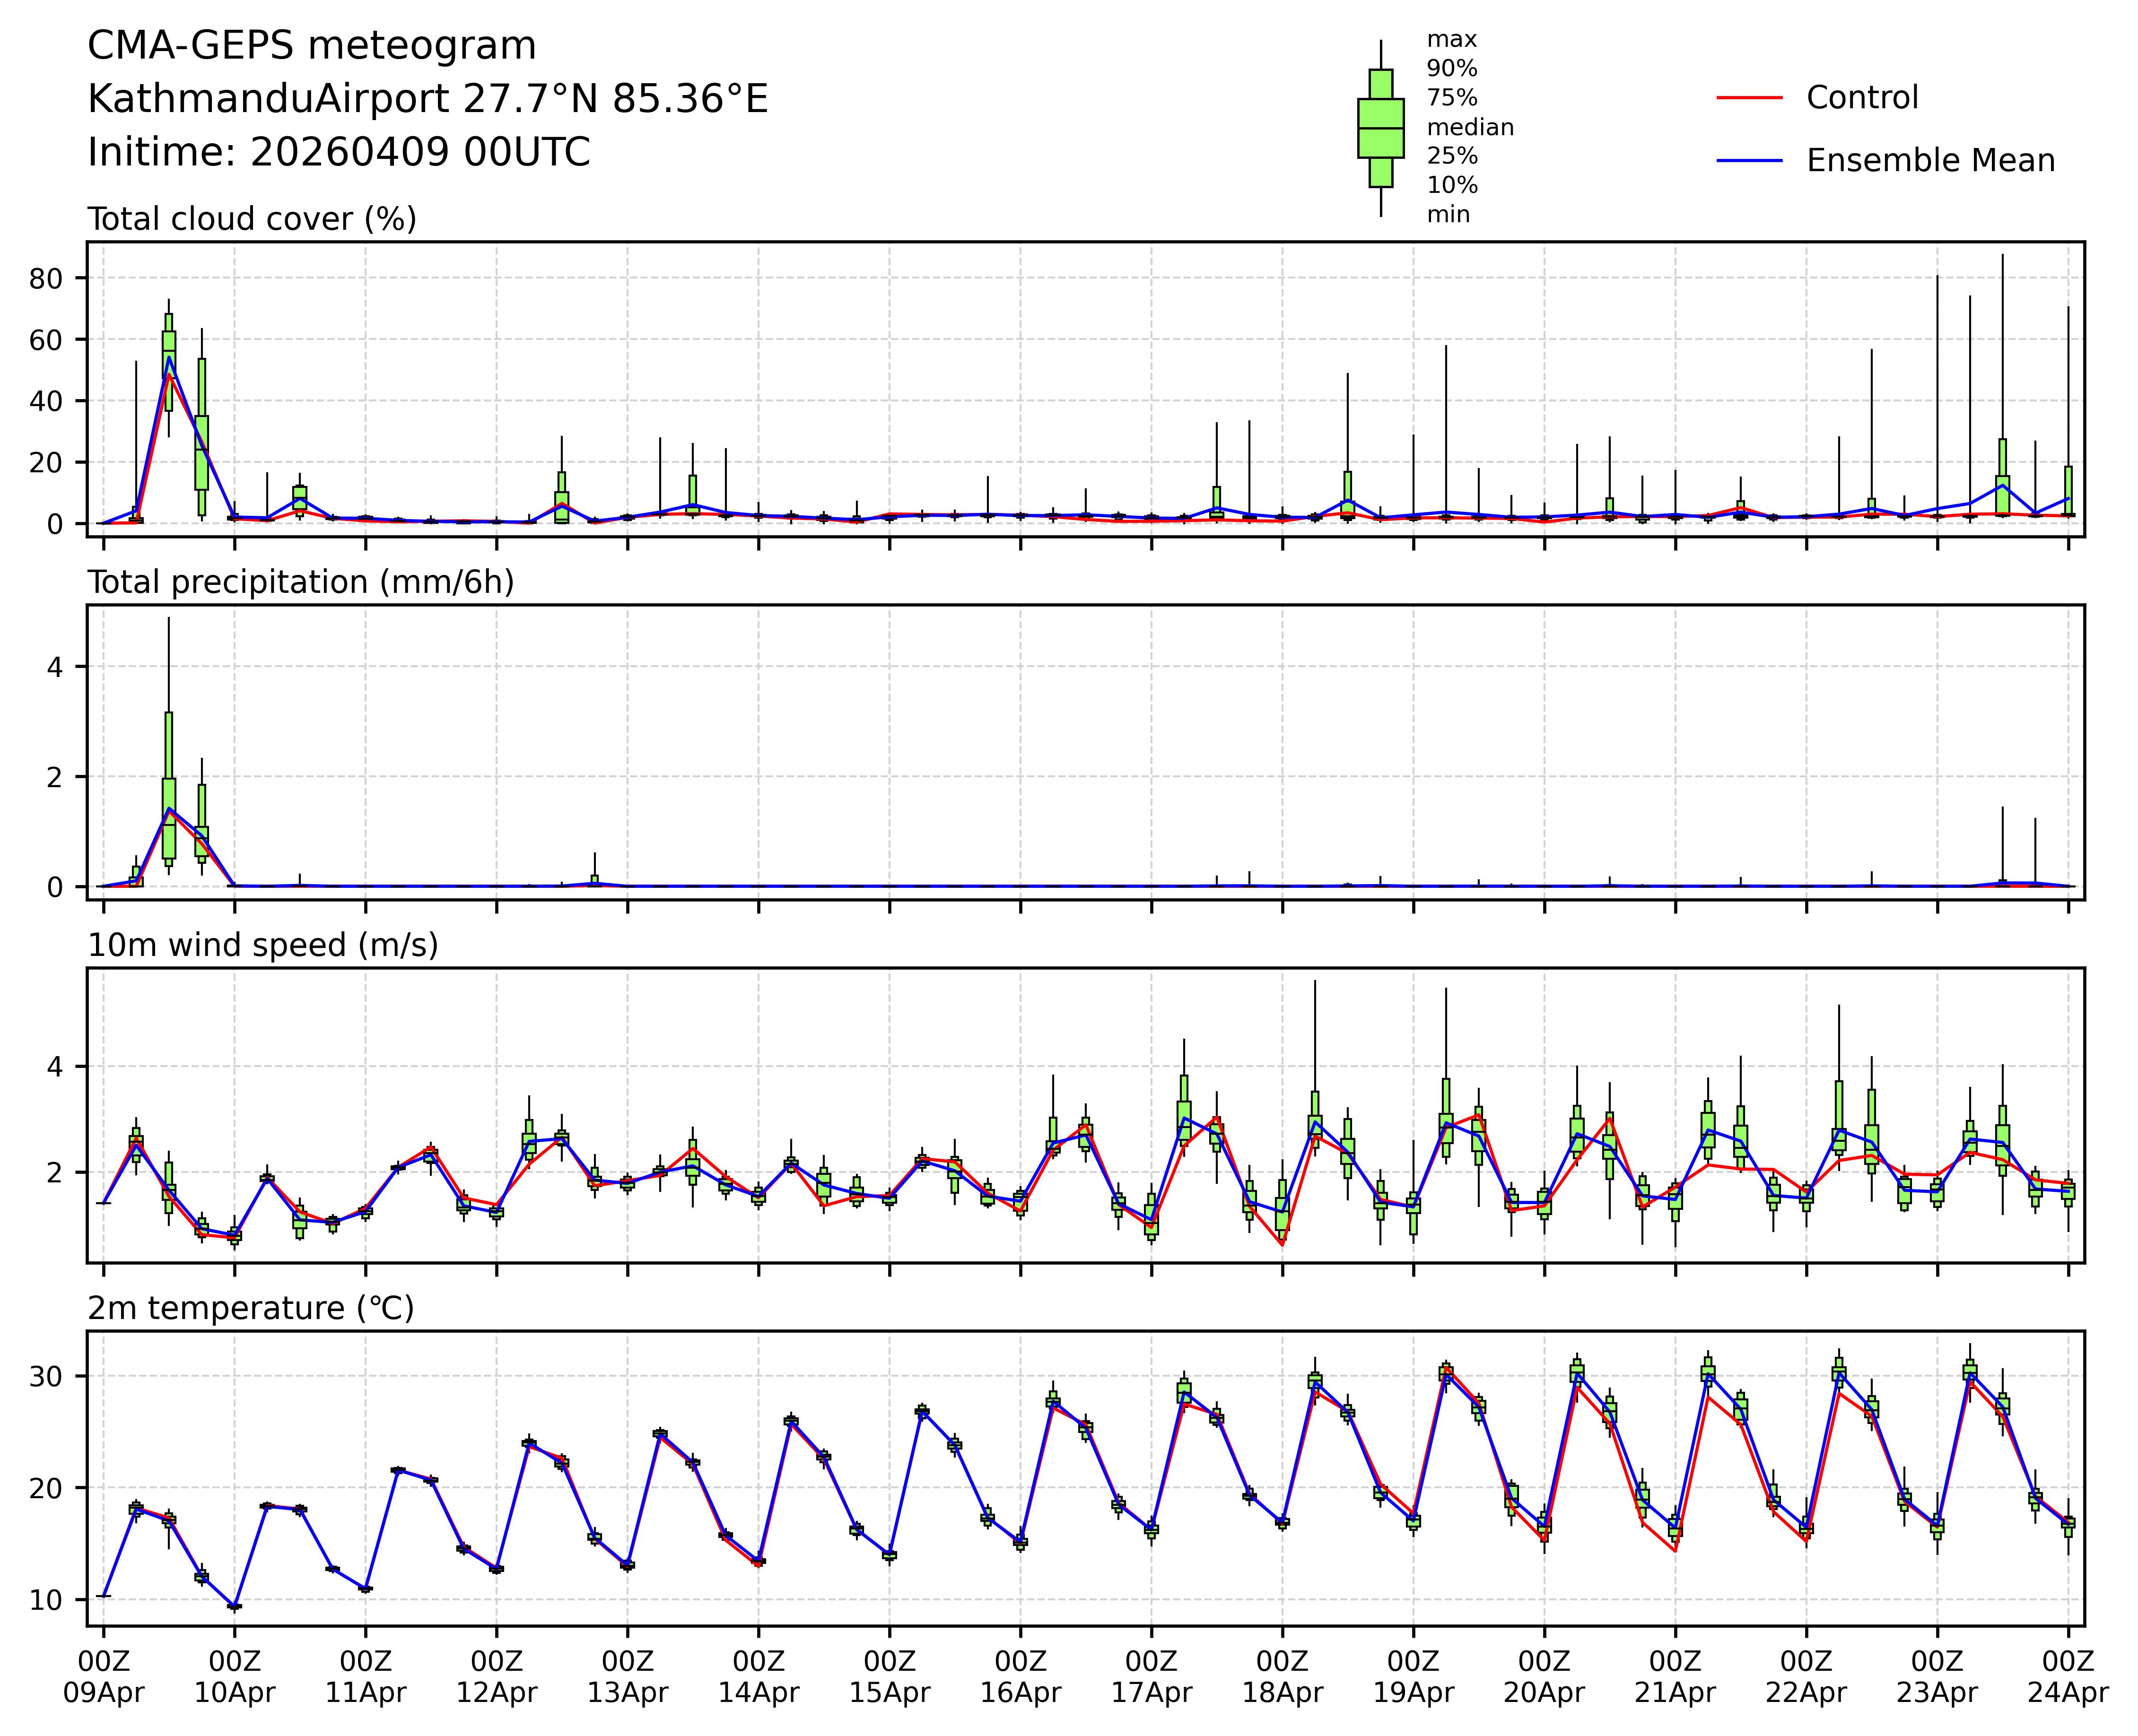Click the 'Initime: 20260409 00UTC' text
The image size is (2138, 1736).
click(338, 153)
